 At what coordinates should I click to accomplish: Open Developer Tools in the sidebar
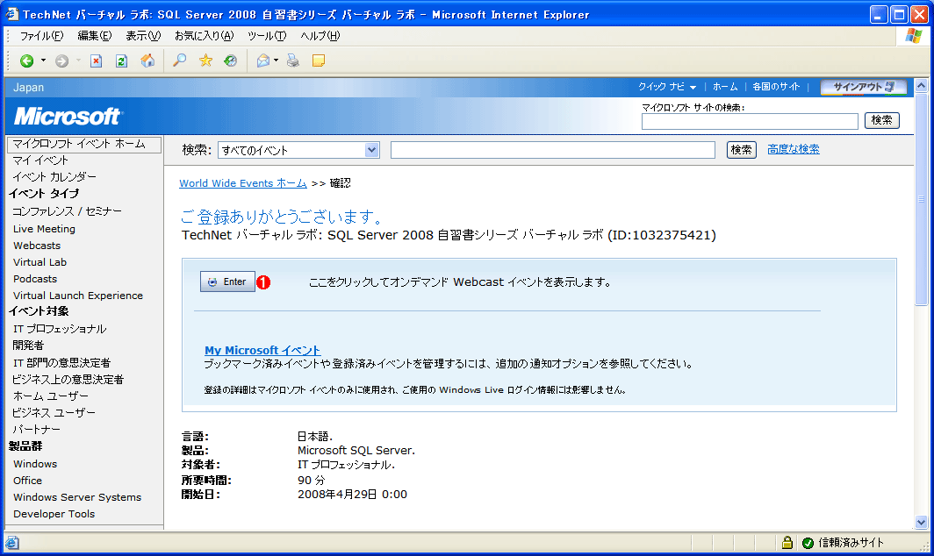pos(54,514)
